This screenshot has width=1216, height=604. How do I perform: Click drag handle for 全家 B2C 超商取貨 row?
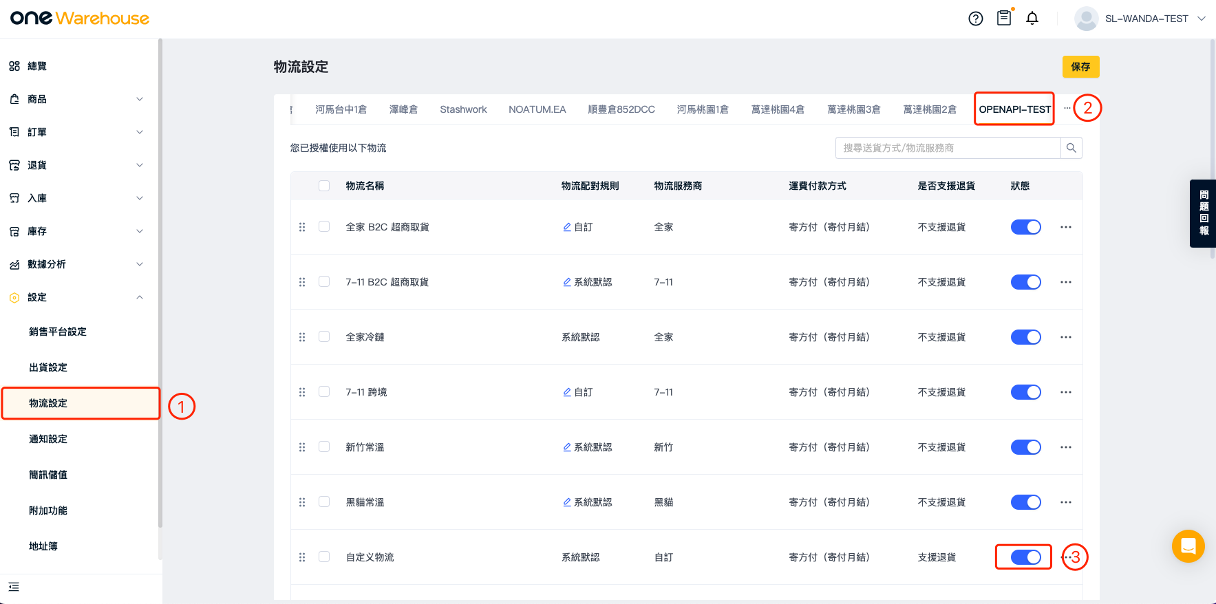(x=302, y=227)
